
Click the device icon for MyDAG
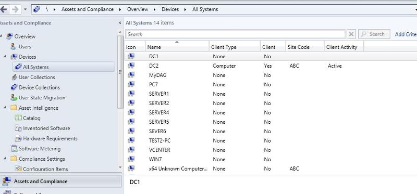tap(131, 75)
